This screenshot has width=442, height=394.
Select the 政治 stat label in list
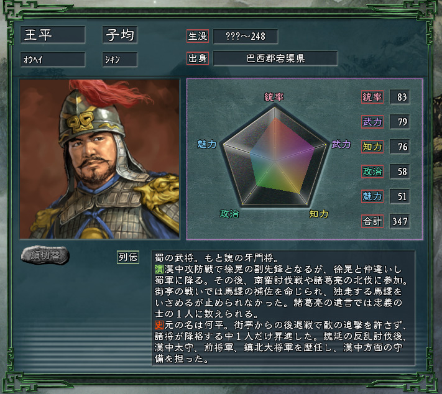point(372,172)
